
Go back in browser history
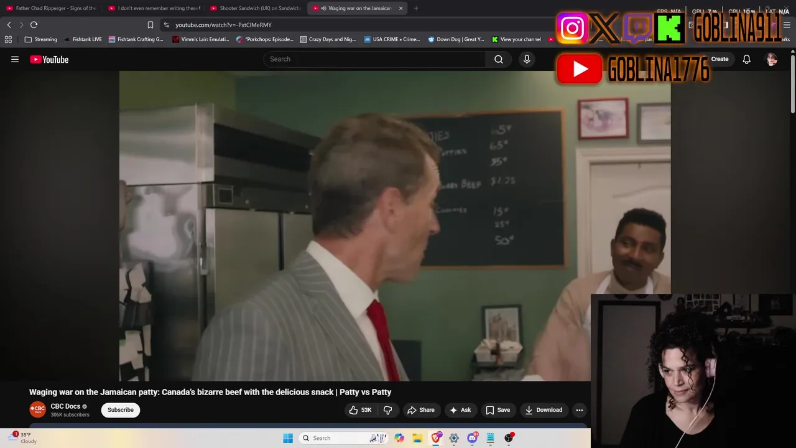click(x=9, y=25)
